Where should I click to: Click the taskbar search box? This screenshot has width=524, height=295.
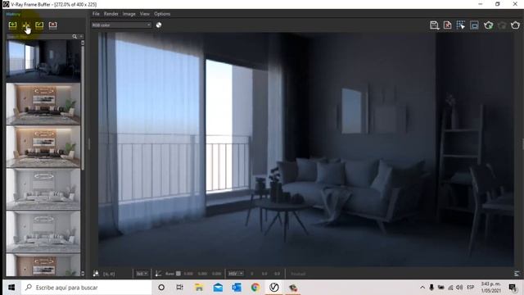[86, 288]
